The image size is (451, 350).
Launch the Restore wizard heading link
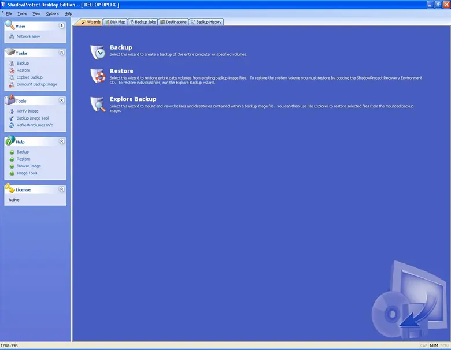tap(121, 71)
